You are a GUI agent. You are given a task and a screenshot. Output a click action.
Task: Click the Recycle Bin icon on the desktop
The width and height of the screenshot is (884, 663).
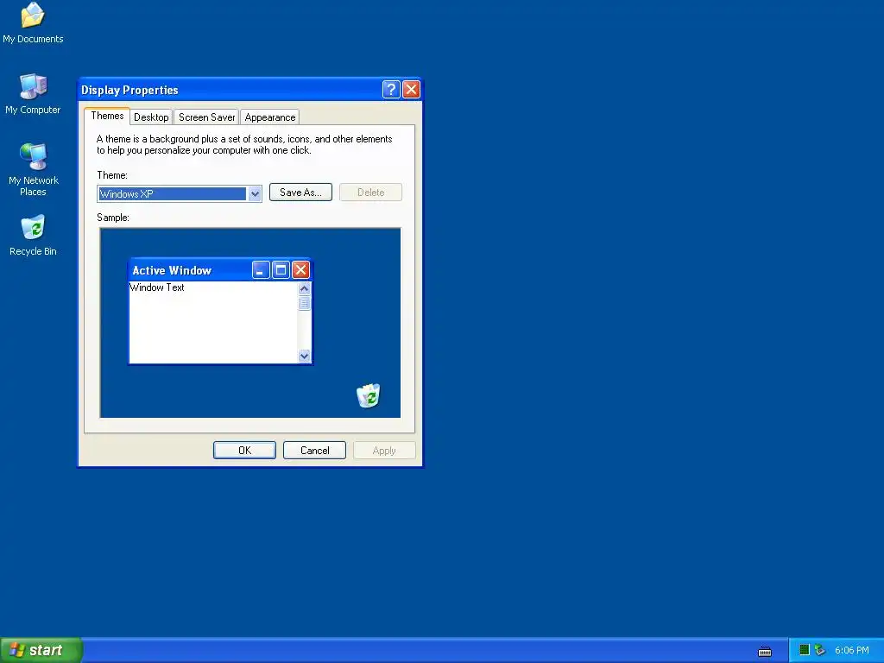coord(33,235)
